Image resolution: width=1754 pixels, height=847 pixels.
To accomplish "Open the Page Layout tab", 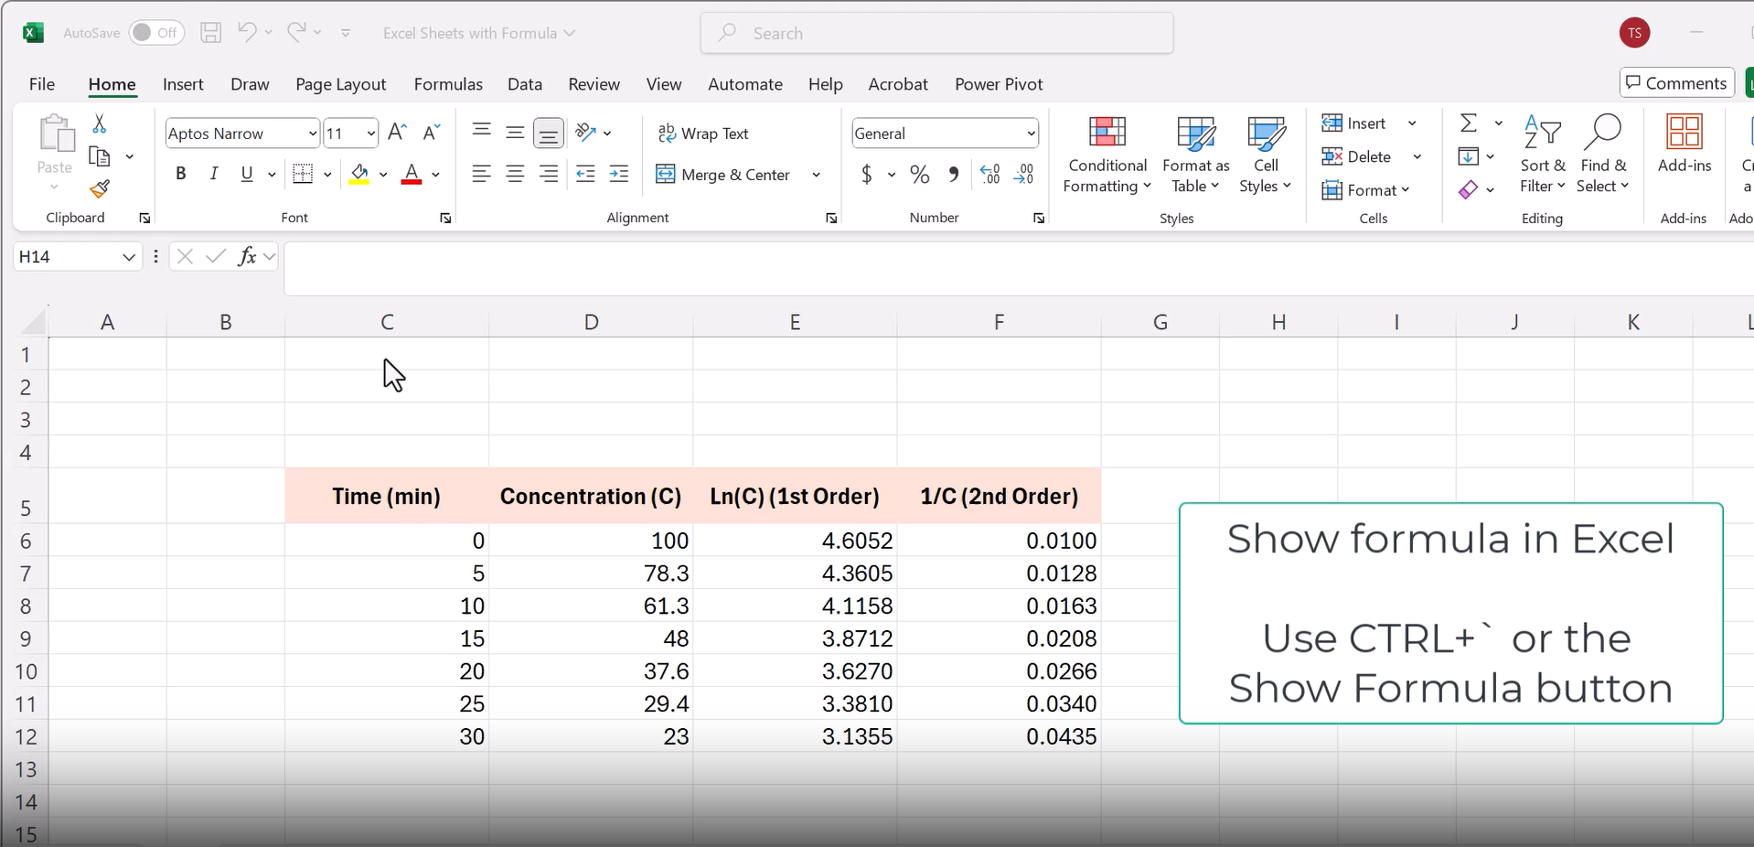I will coord(340,84).
